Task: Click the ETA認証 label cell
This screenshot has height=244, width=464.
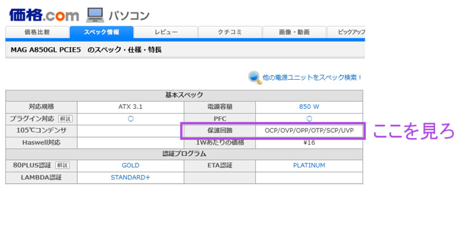Action: click(220, 165)
